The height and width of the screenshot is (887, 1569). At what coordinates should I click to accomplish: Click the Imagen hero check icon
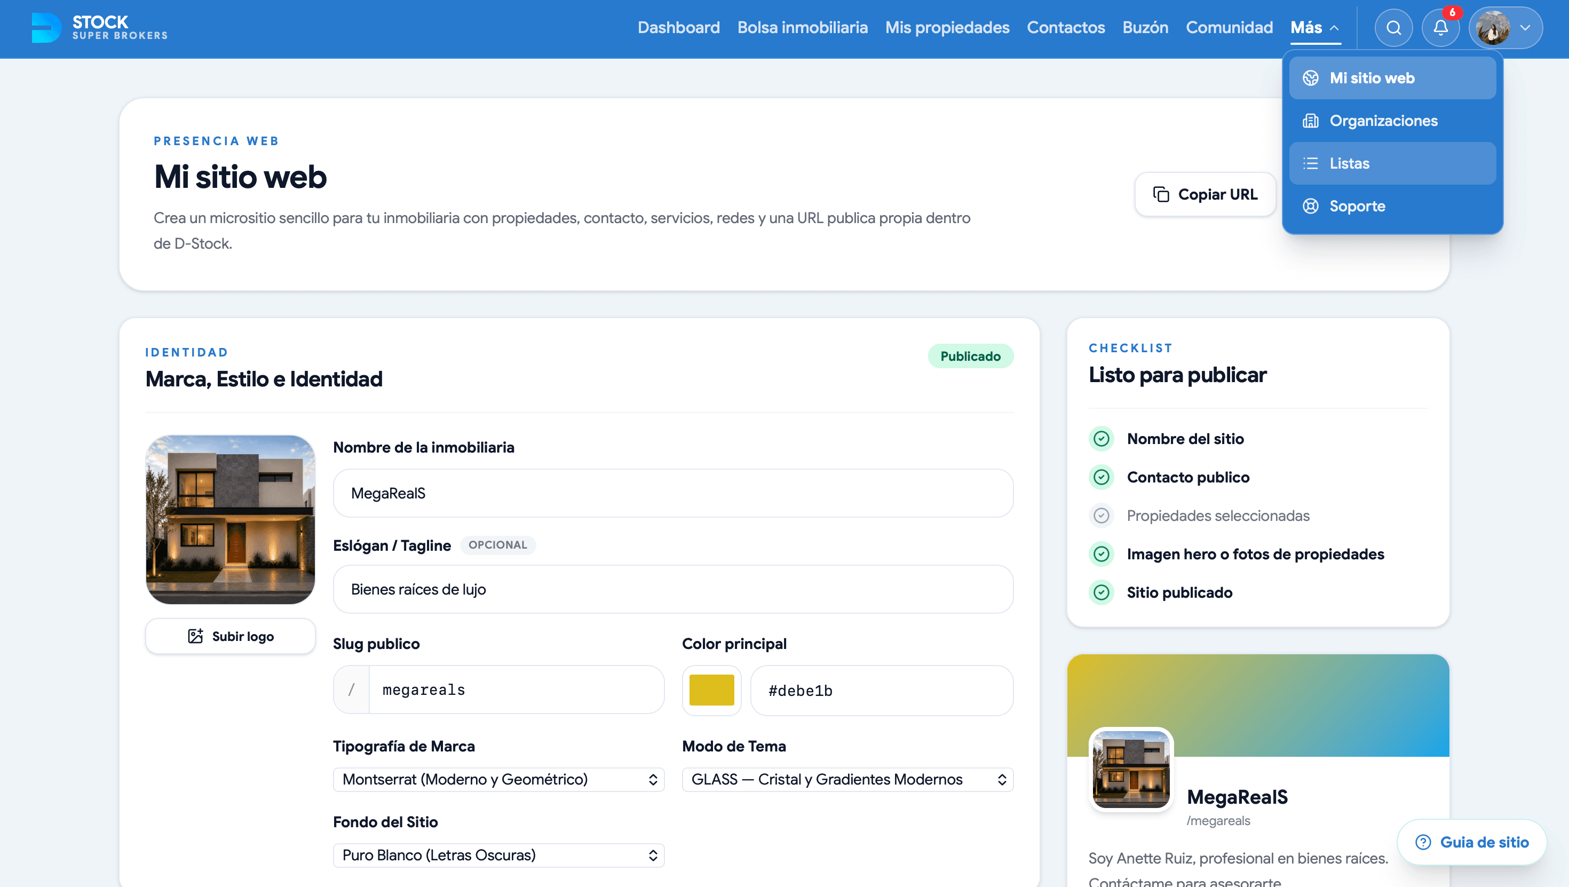click(x=1101, y=555)
